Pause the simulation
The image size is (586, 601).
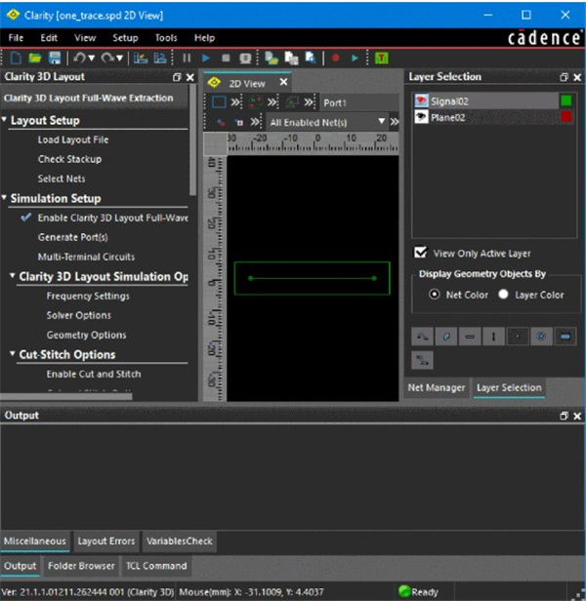[187, 59]
